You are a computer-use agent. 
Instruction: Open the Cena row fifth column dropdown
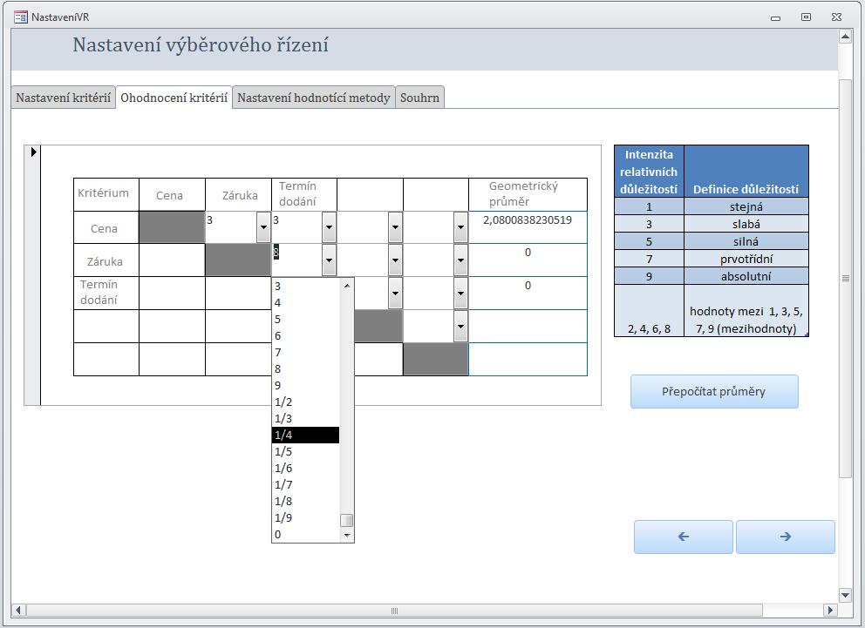point(460,227)
